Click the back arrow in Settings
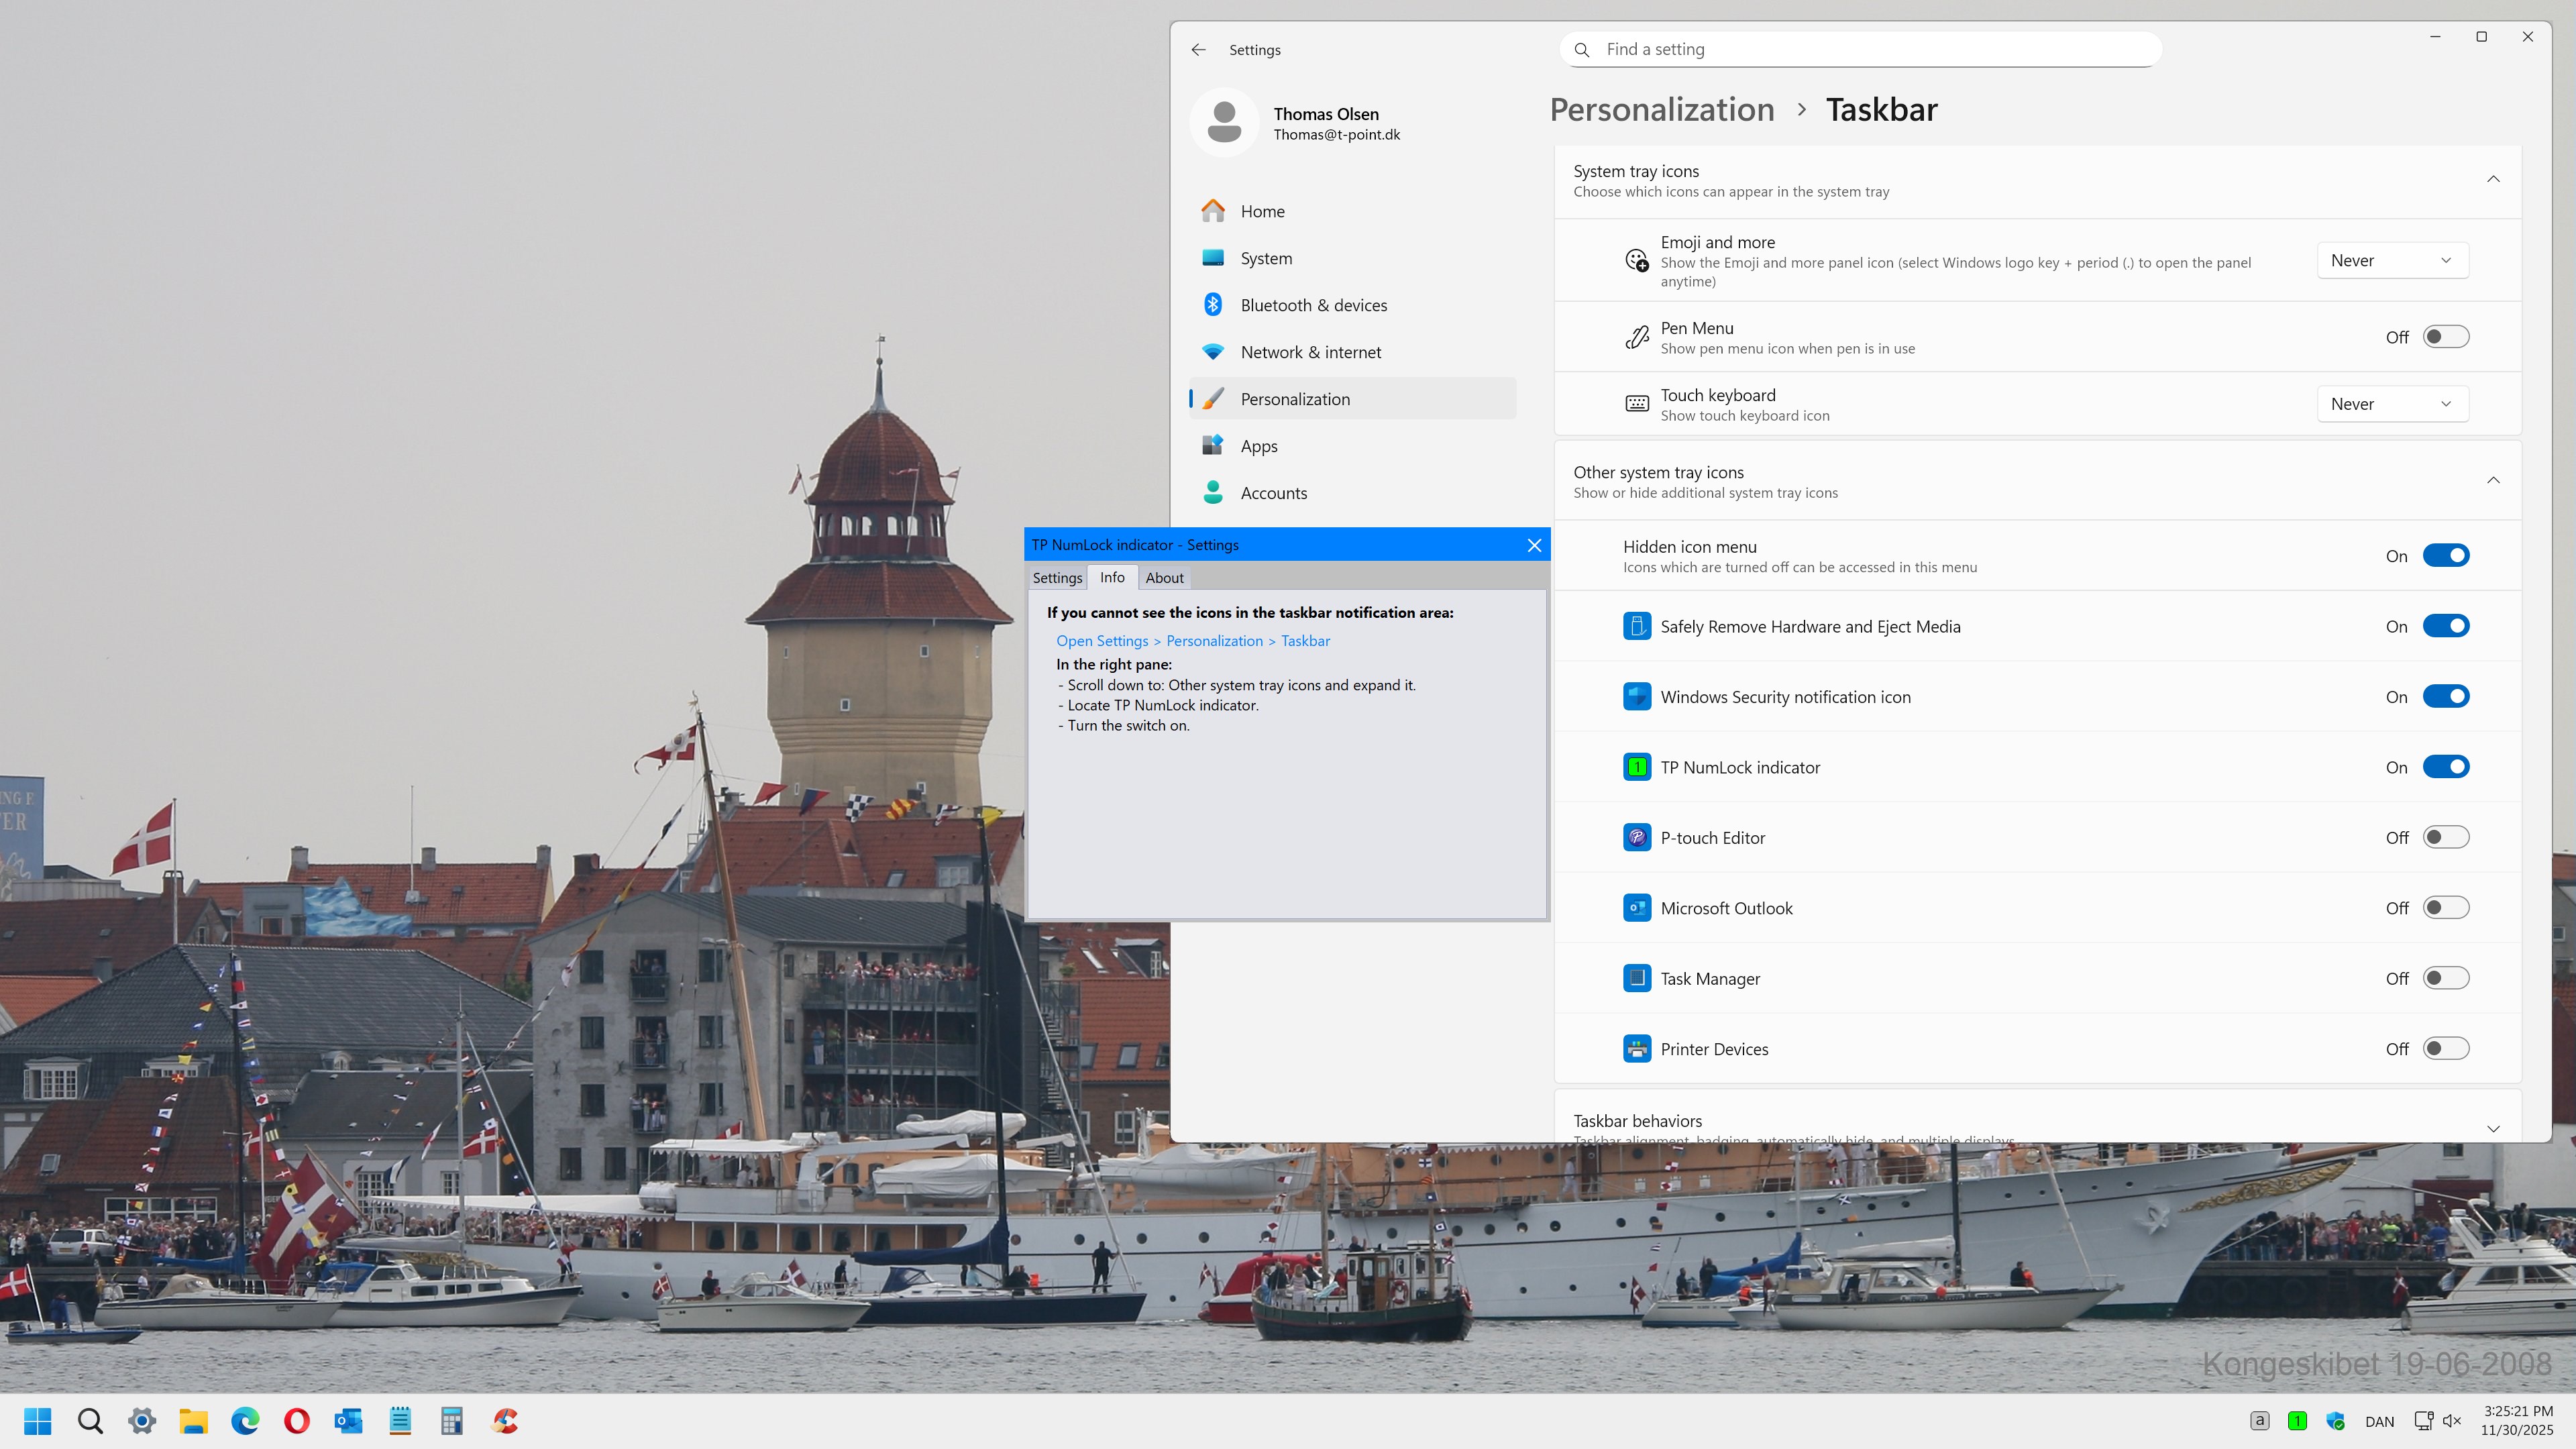2576x1449 pixels. point(1198,50)
